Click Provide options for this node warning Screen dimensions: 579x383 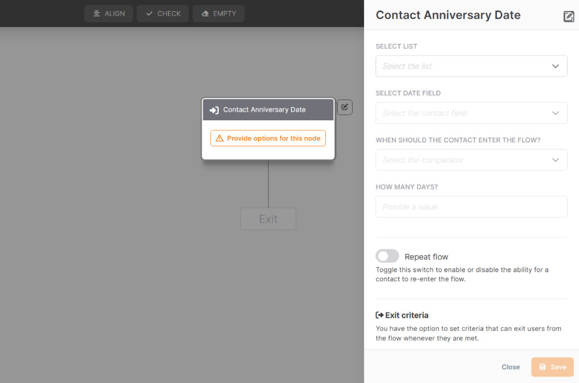point(268,138)
